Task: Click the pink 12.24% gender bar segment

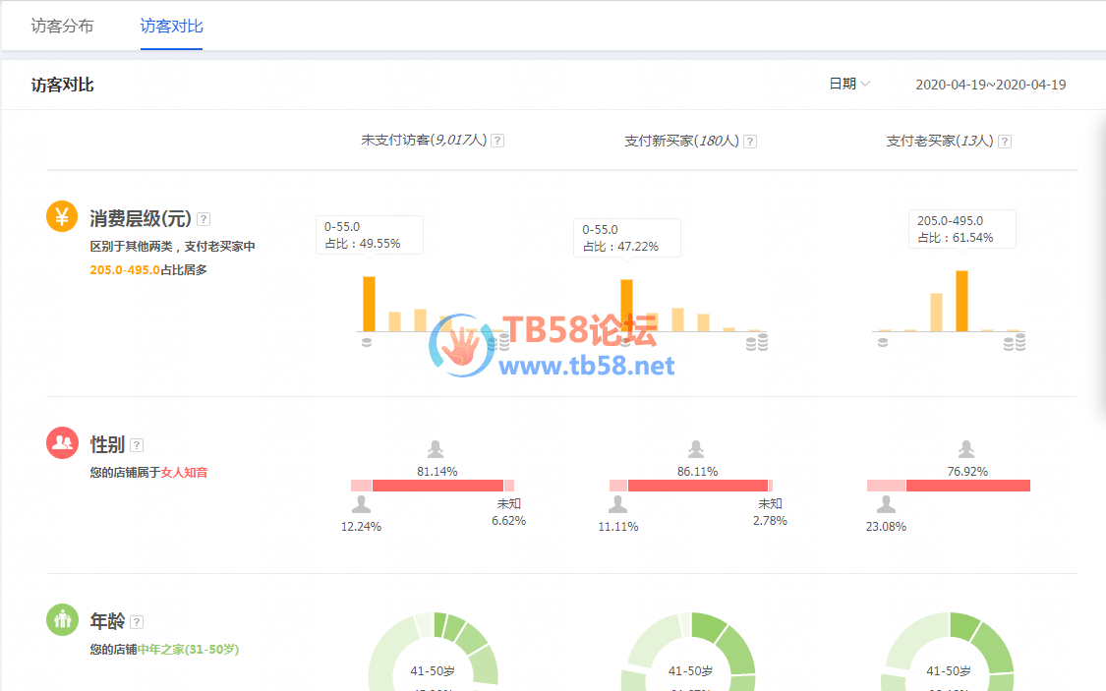Action: coord(361,486)
